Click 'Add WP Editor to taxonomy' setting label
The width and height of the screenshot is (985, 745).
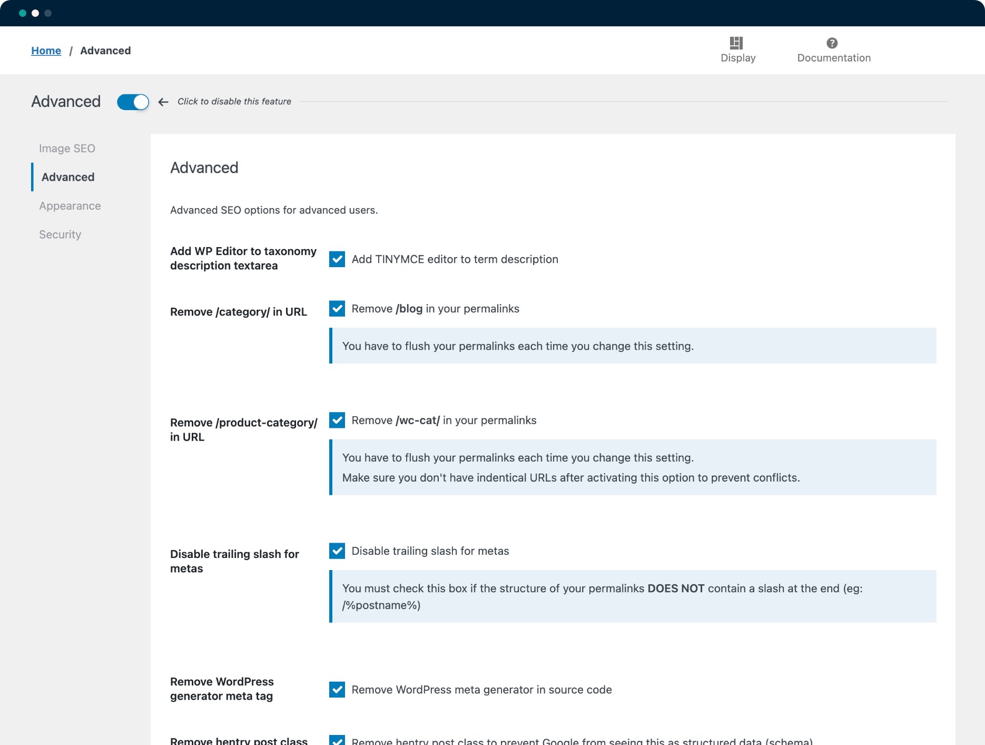pos(243,258)
